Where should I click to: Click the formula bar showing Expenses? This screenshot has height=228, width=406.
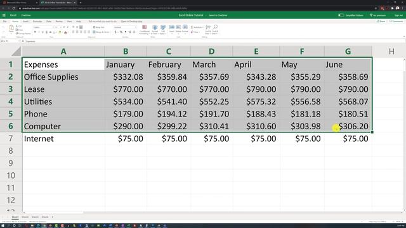(215, 41)
